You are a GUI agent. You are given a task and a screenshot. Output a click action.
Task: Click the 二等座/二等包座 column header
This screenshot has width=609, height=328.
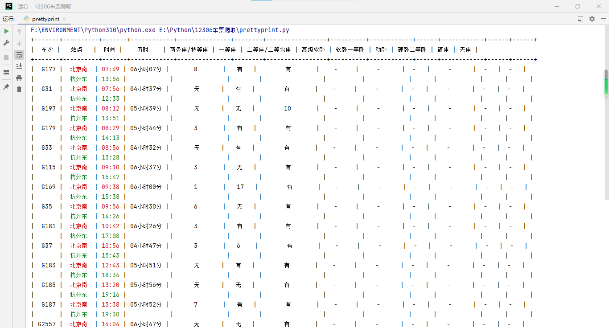pos(269,50)
